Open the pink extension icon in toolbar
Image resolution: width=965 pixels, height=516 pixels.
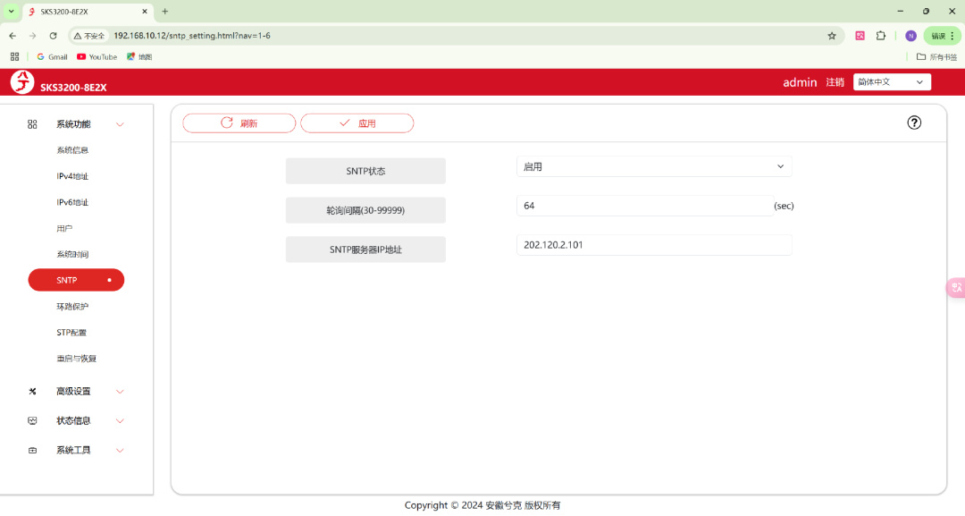coord(860,36)
